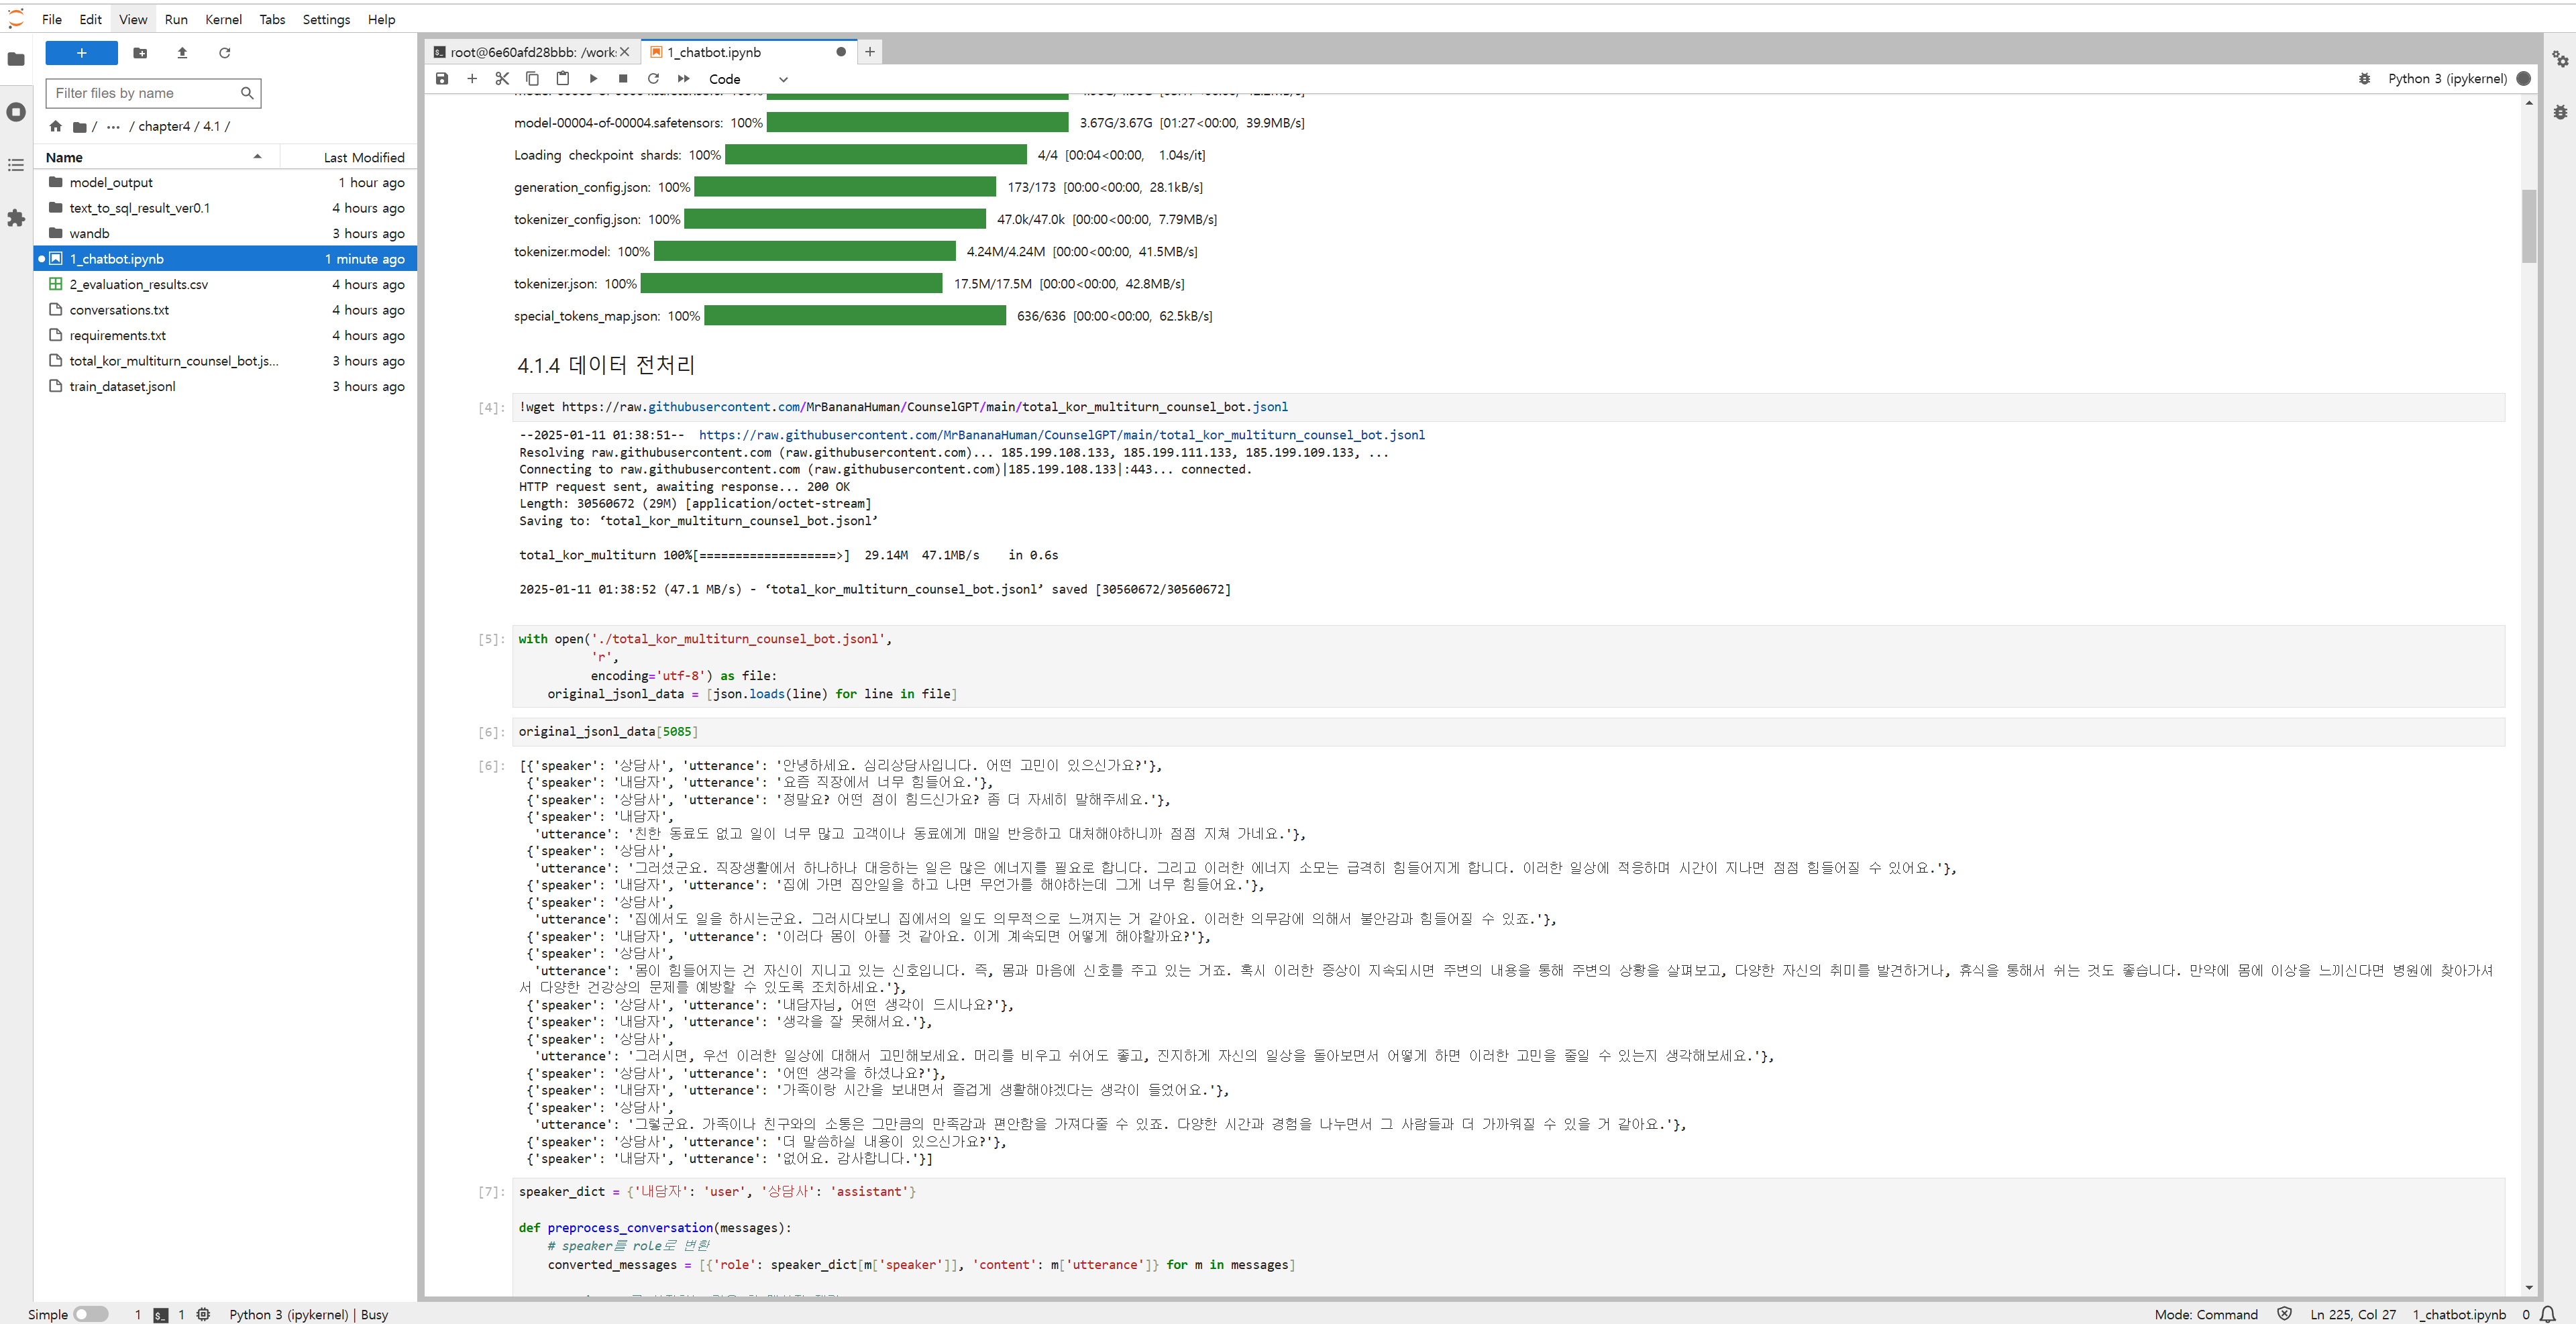Click the Upload Files icon
This screenshot has height=1324, width=2576.
click(x=182, y=53)
